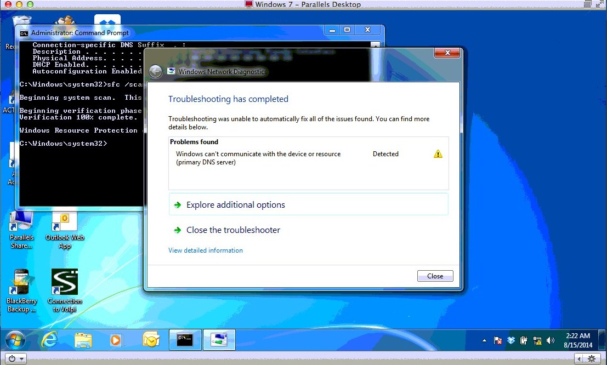Image resolution: width=607 pixels, height=365 pixels.
Task: Minimize the Command Prompt window
Action: coord(332,30)
